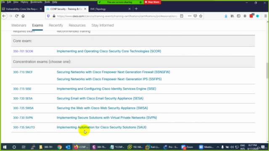Open the Edit menu
The image size is (269, 151).
point(9,2)
